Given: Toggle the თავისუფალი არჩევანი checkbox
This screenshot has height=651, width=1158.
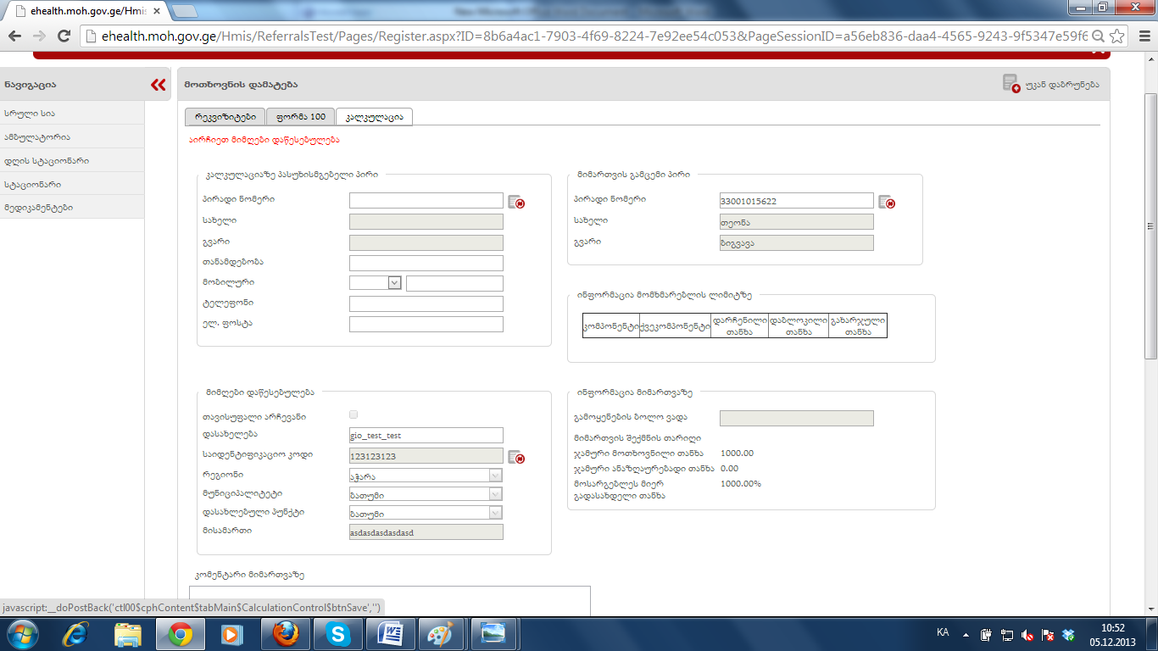Looking at the screenshot, I should coord(354,415).
